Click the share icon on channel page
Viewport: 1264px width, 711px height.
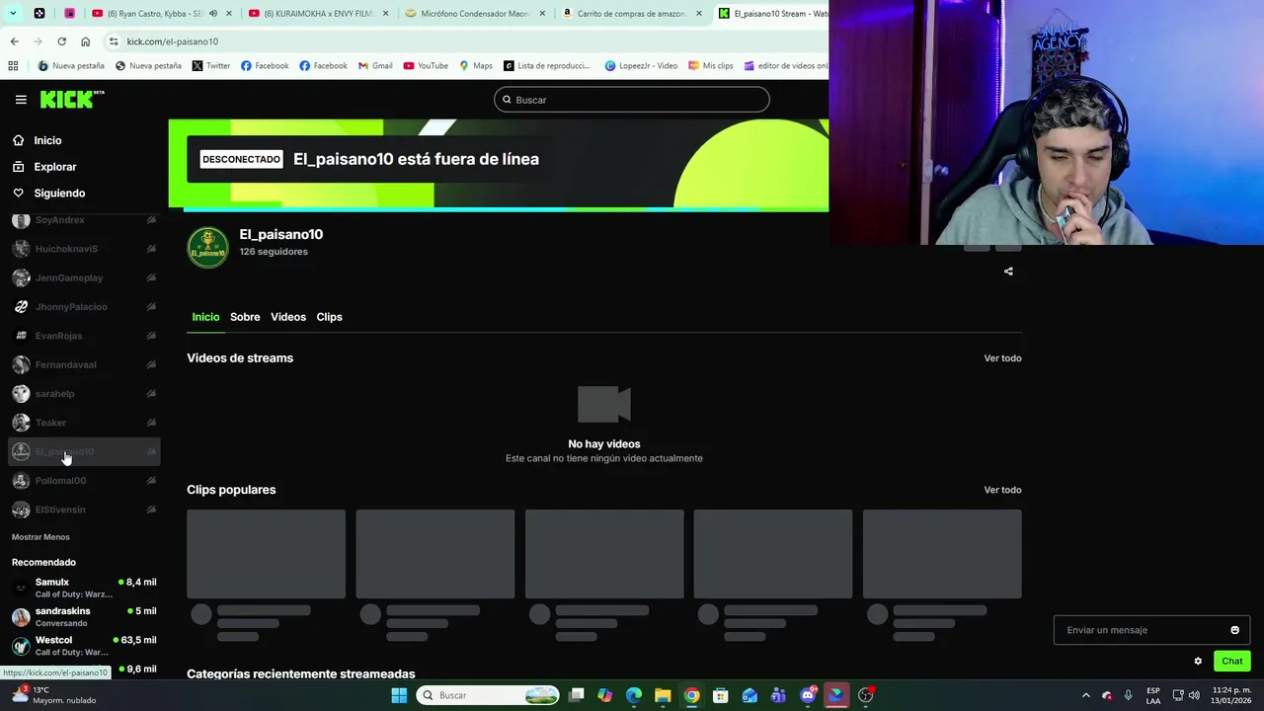[x=1008, y=272]
